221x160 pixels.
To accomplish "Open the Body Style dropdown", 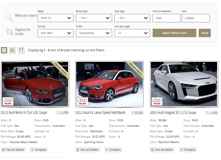I will coord(94,18).
